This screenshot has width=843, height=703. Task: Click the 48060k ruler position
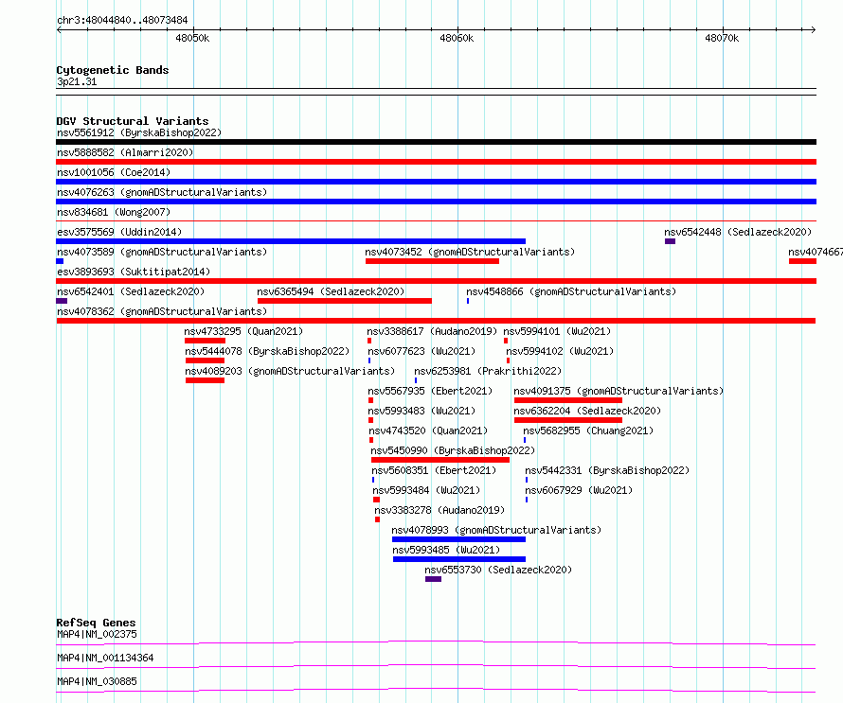[x=457, y=38]
